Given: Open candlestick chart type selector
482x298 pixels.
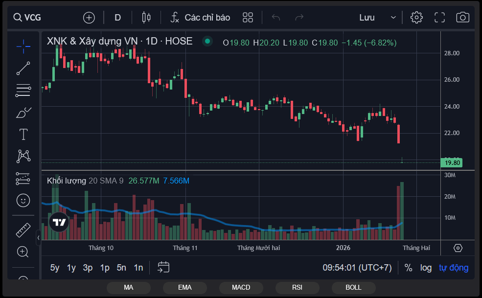Looking at the screenshot, I should pyautogui.click(x=146, y=18).
